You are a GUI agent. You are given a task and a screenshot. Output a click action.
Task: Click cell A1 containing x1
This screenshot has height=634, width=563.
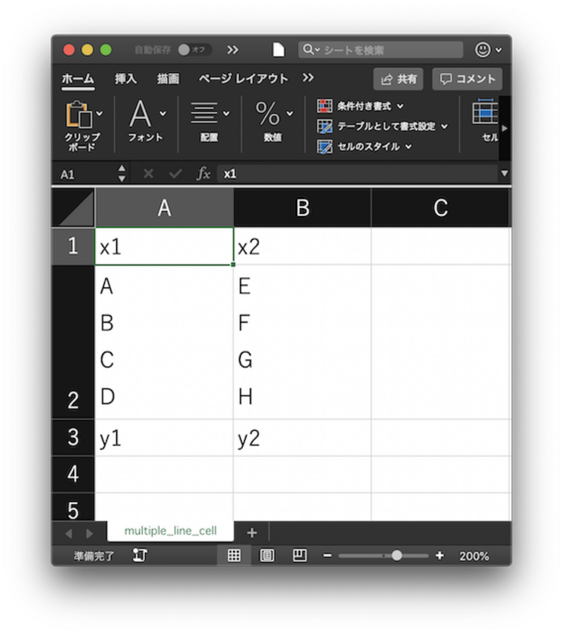pyautogui.click(x=164, y=246)
